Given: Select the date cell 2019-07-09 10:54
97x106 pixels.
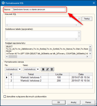Looking at the screenshot, I should (81, 77).
